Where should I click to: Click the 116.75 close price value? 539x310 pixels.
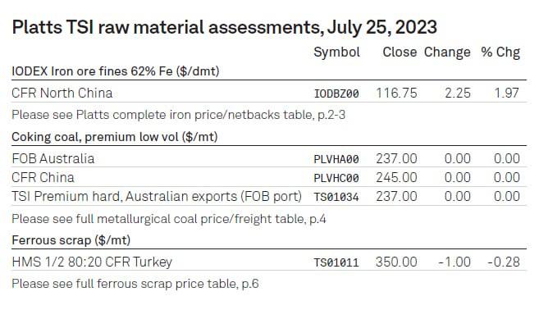click(396, 93)
